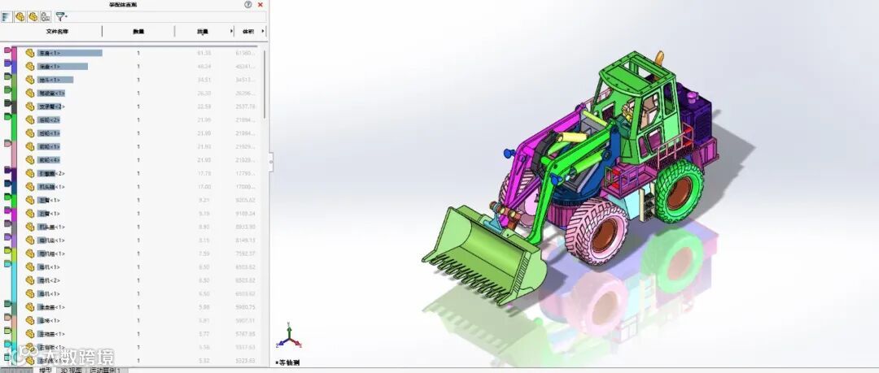
Task: Open arrow dropdown beside 体积 column
Action: pyautogui.click(x=263, y=32)
